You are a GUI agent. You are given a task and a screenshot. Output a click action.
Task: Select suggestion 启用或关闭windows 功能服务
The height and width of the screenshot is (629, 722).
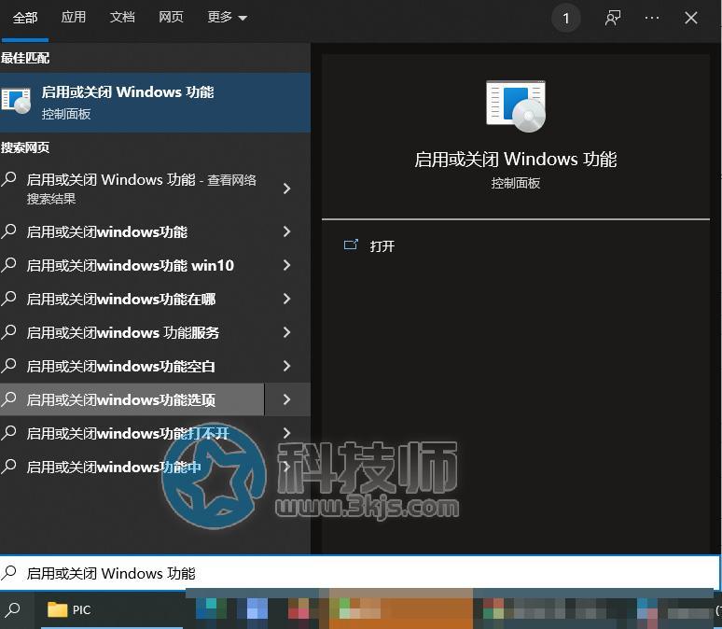coord(132,332)
